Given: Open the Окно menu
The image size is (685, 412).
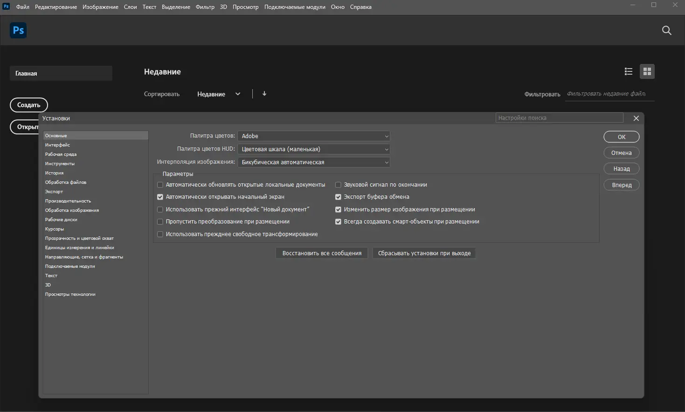Looking at the screenshot, I should [338, 7].
